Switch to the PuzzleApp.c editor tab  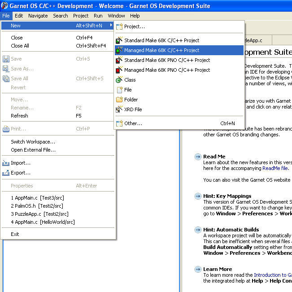click(258, 40)
